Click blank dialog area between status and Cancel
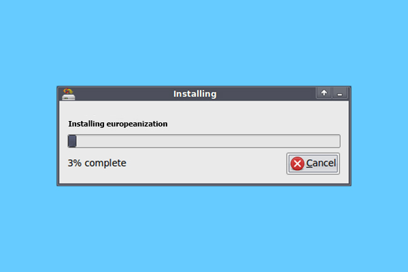This screenshot has width=408, height=272. coord(205,163)
